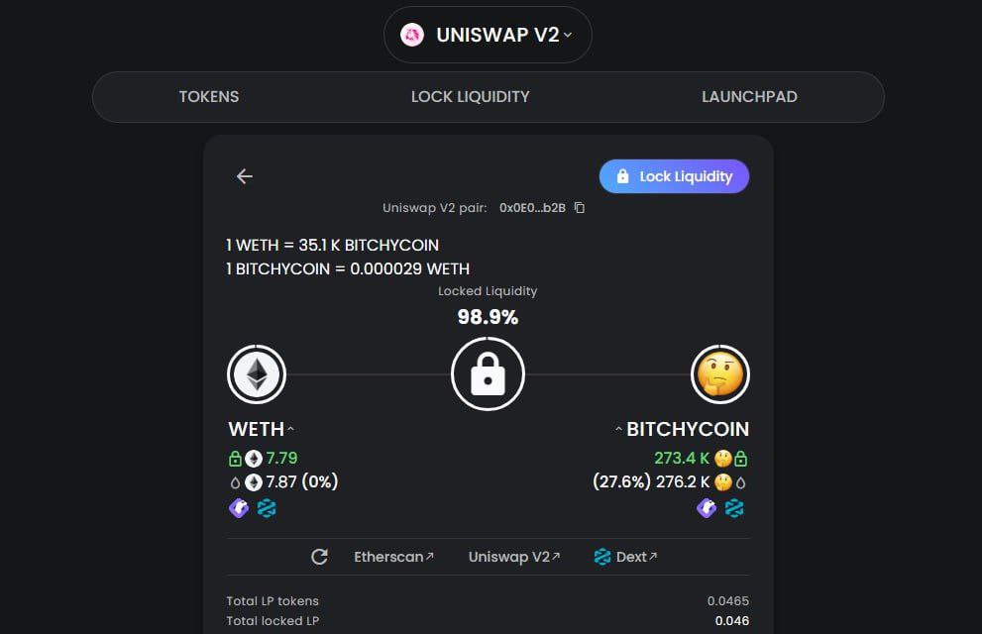Click the Lock Liquidity button
The image size is (982, 634).
point(674,176)
